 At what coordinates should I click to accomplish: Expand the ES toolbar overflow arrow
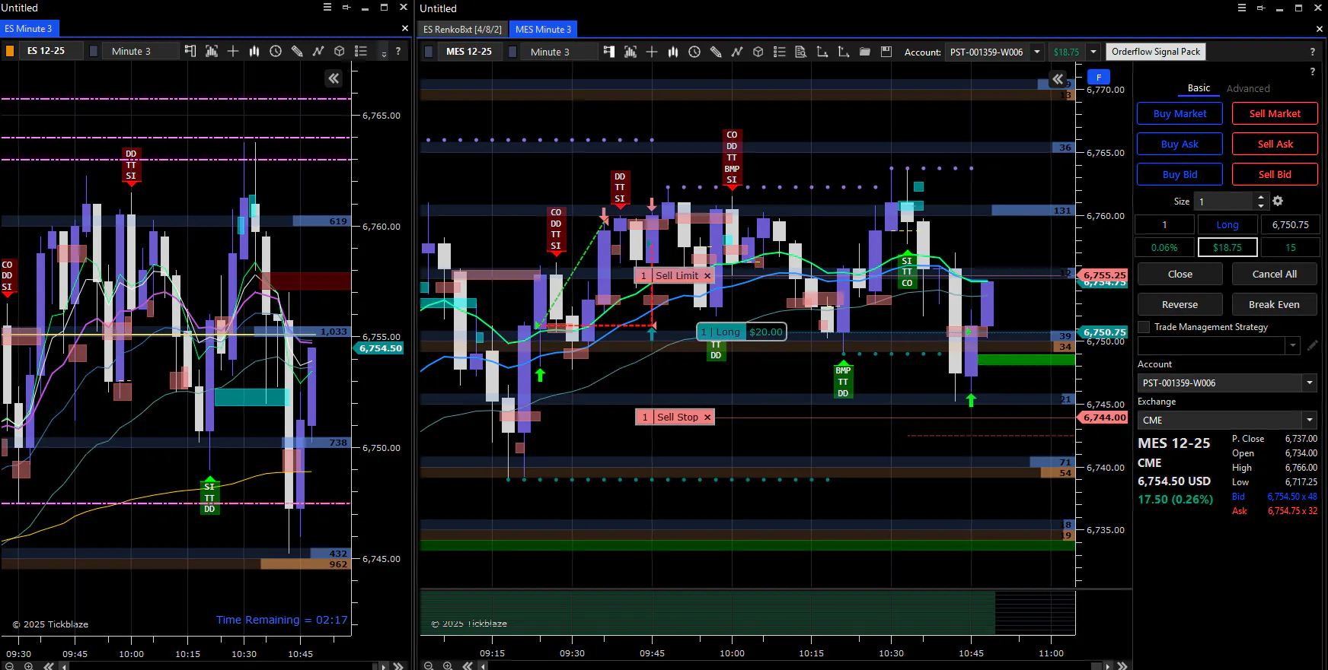click(x=384, y=52)
